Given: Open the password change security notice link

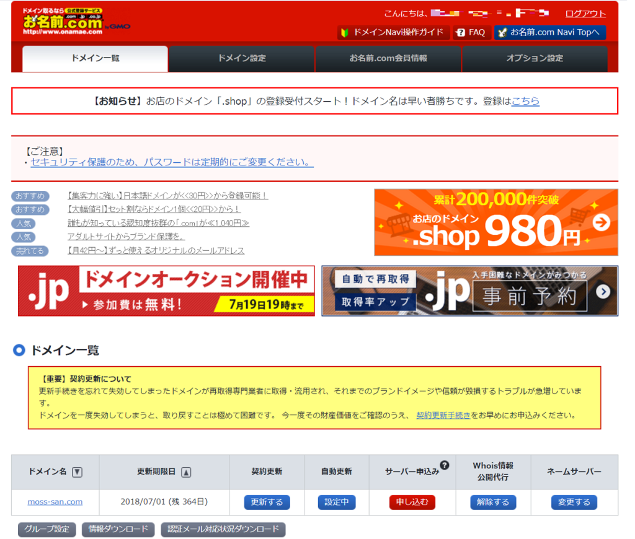Looking at the screenshot, I should coord(172,162).
